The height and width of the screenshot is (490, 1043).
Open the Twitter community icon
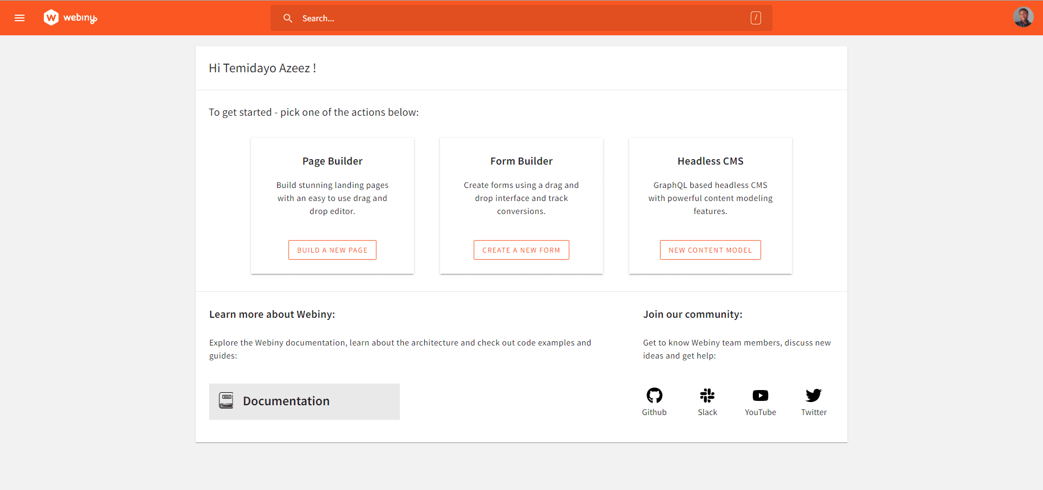(x=813, y=395)
